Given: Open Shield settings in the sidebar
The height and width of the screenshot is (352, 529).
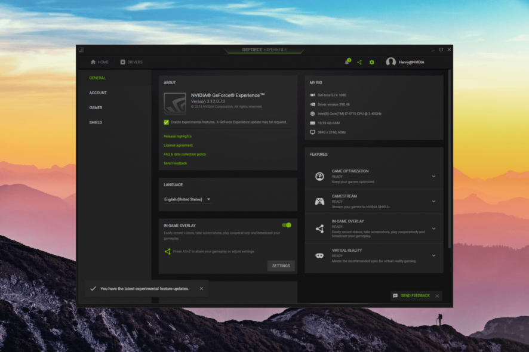Looking at the screenshot, I should 96,122.
